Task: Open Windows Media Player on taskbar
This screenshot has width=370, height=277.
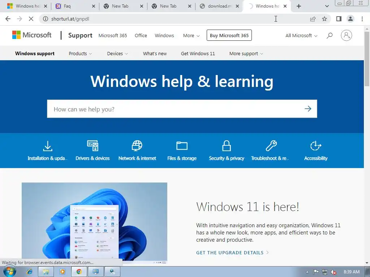Action: 62,272
